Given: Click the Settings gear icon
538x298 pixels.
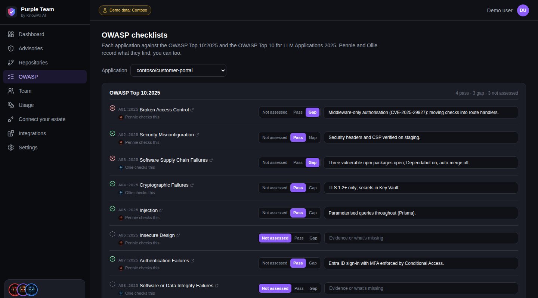Looking at the screenshot, I should point(11,148).
